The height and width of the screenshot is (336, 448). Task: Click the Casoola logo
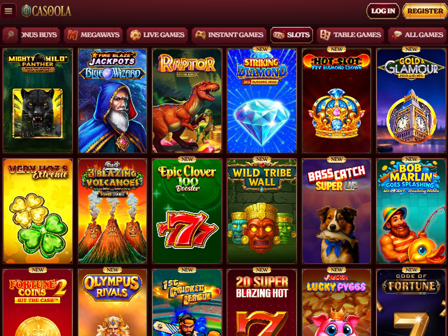(46, 11)
